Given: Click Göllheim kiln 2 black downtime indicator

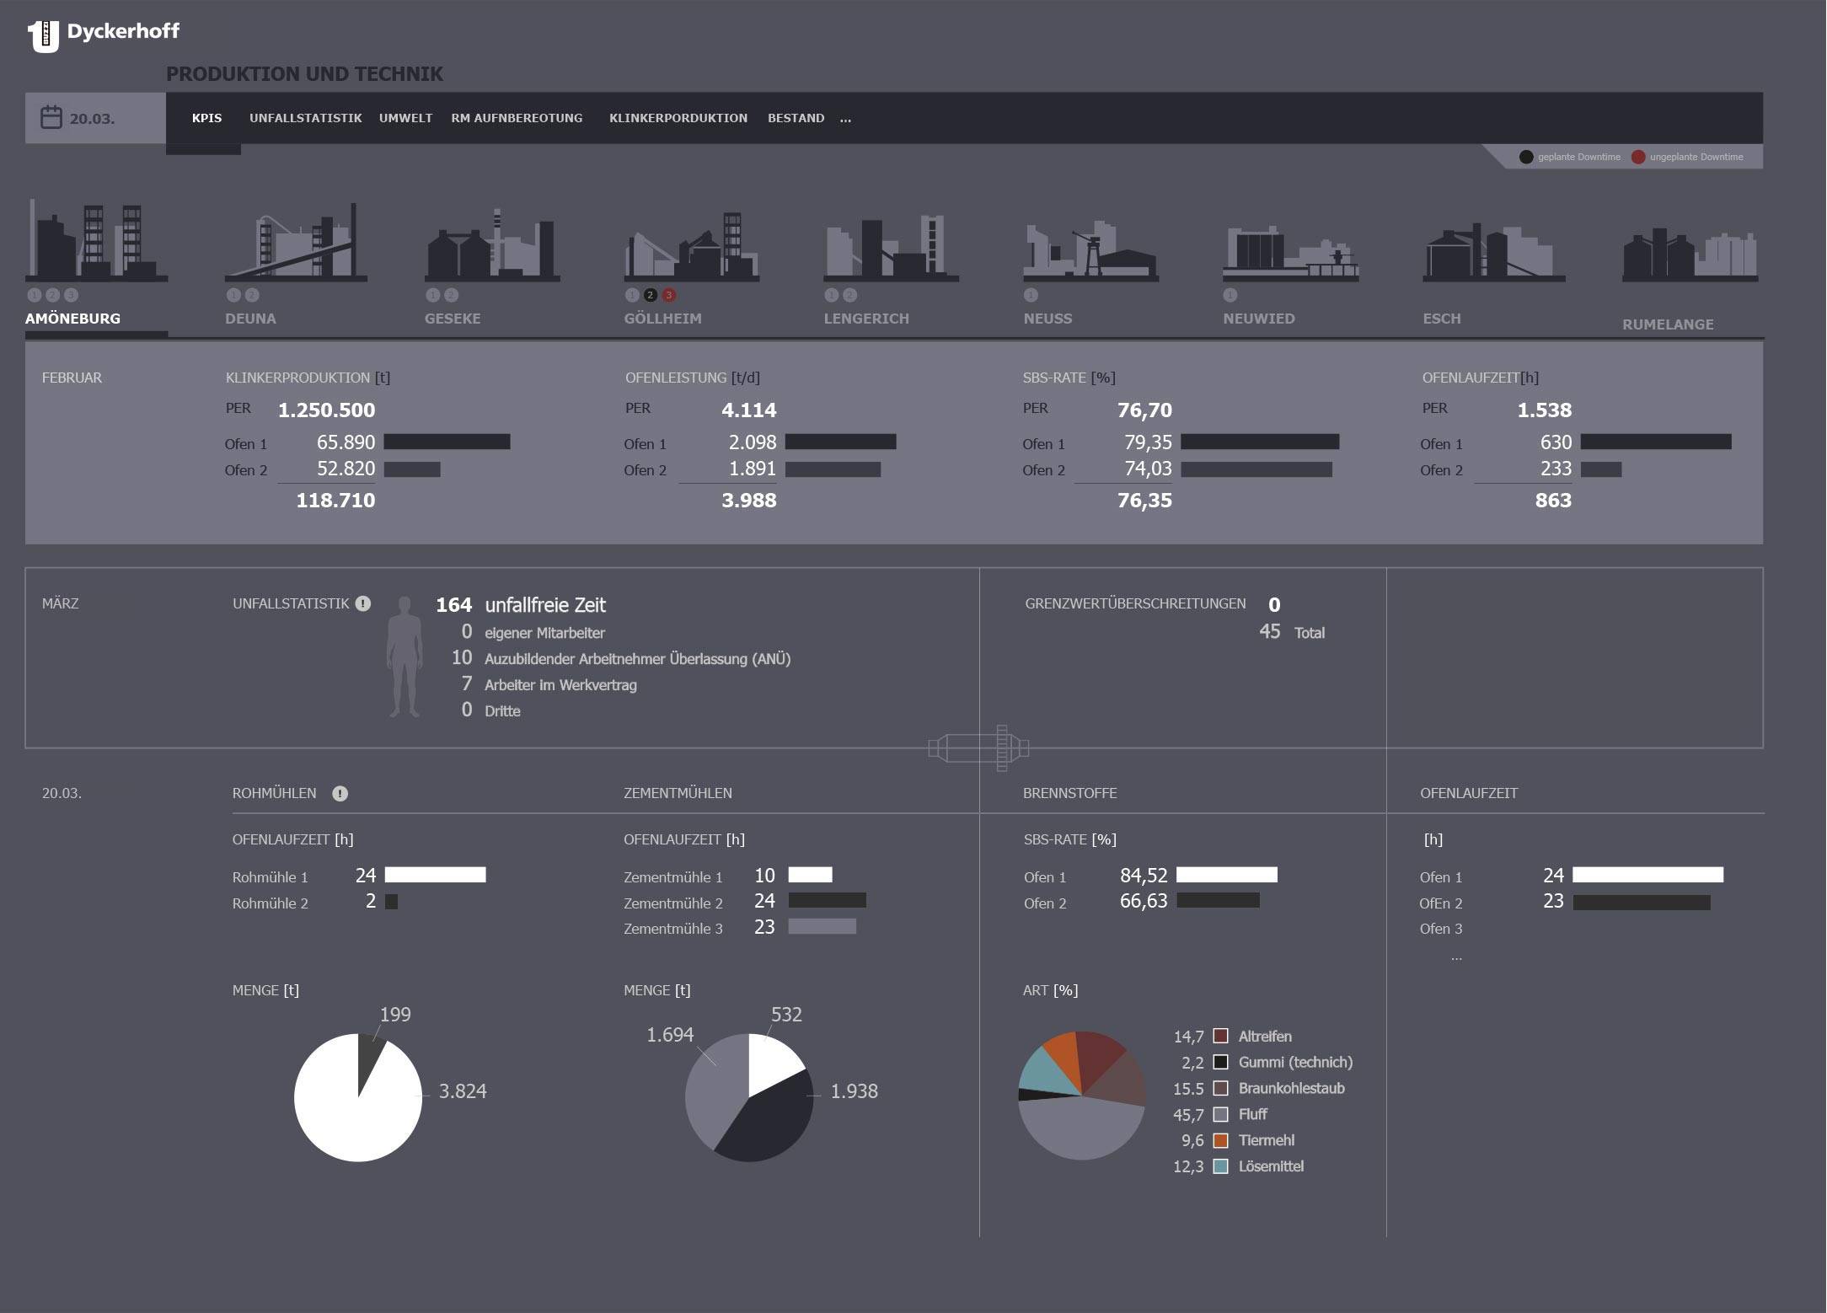Looking at the screenshot, I should (651, 295).
